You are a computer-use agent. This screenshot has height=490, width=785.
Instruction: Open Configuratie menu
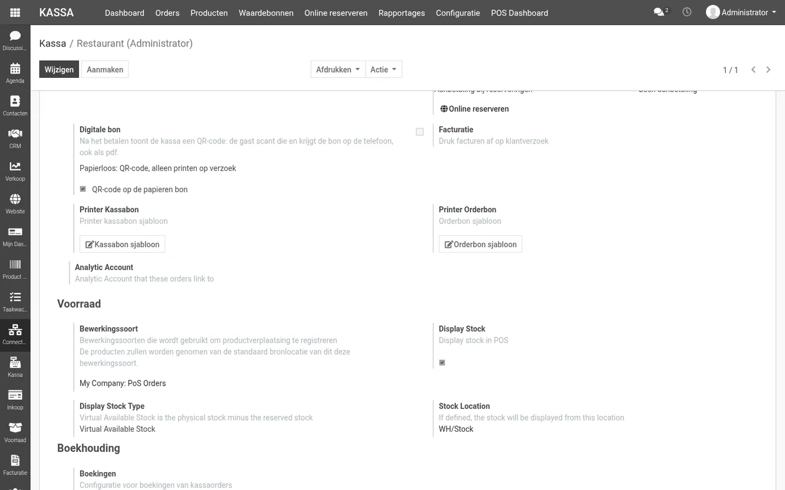(458, 12)
